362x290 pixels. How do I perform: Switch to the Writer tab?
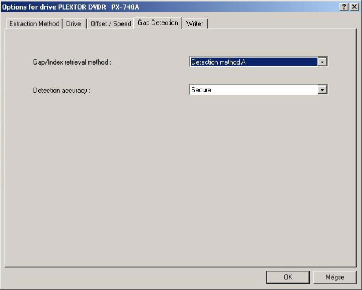click(195, 24)
